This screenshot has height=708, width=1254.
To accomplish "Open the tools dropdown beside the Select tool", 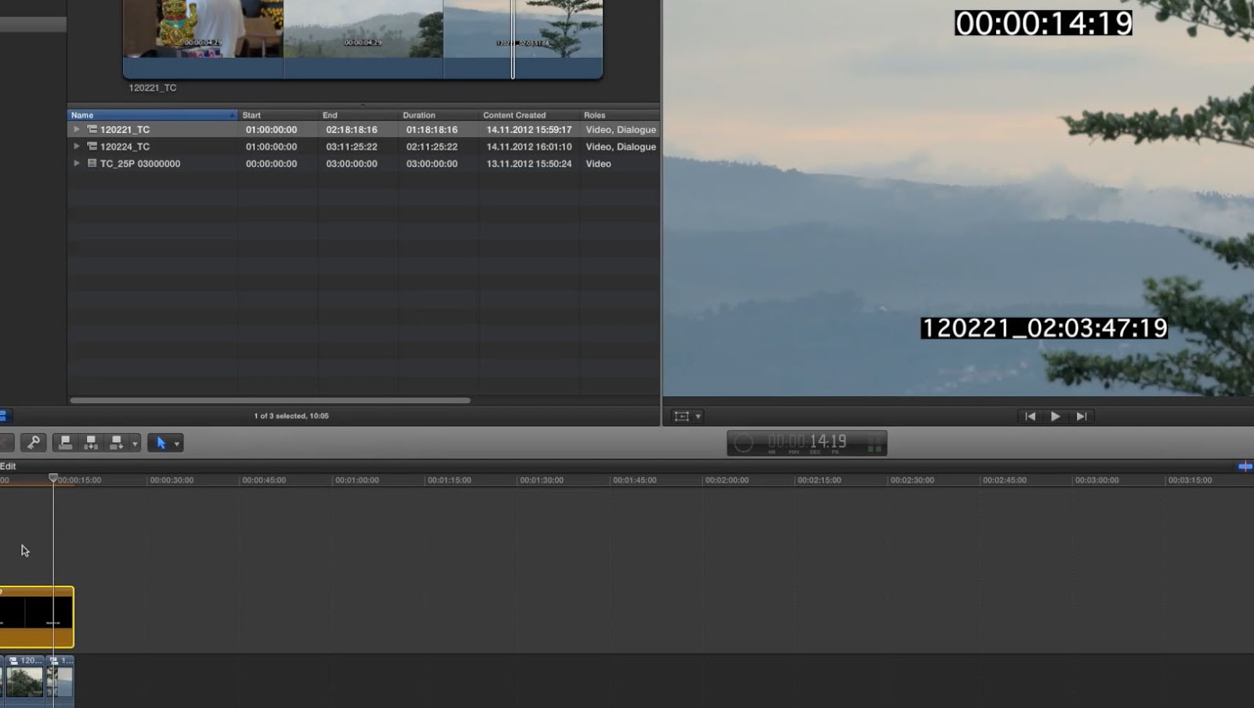I will 177,442.
